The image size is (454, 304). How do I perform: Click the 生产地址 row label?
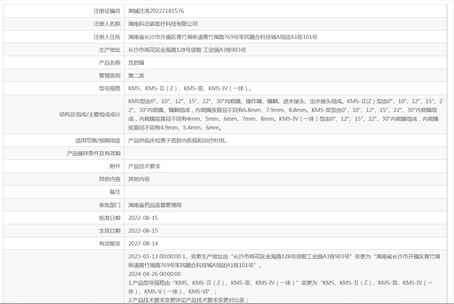click(x=110, y=50)
